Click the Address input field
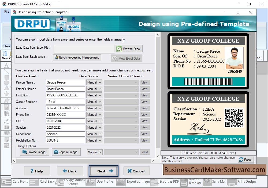 65,108
